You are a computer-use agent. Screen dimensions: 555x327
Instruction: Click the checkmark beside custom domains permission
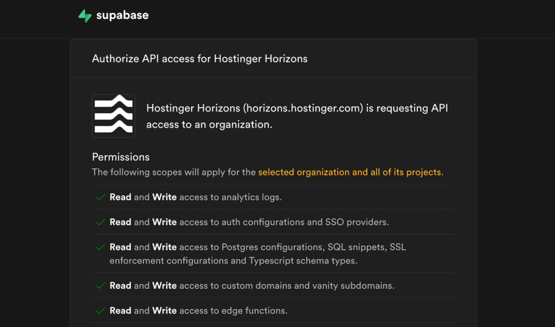pyautogui.click(x=100, y=285)
